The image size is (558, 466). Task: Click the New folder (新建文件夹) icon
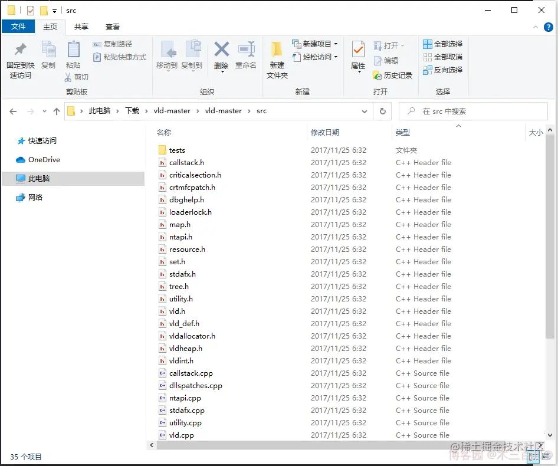277,50
